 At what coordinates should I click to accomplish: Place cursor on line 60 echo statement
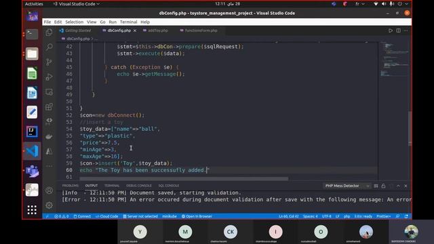[x=144, y=170]
